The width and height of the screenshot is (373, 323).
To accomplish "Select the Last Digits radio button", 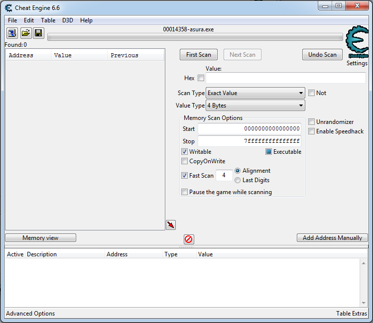I will tap(238, 180).
